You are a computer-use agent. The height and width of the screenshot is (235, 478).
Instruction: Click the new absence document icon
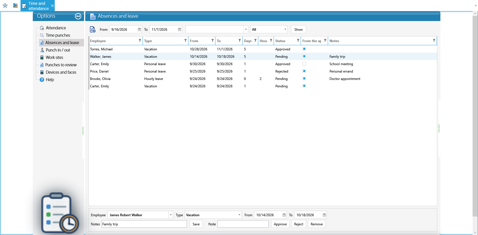(93, 29)
